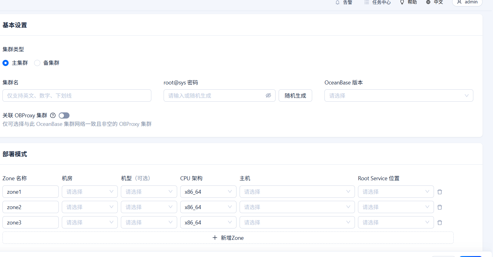Click the alarm bell icon
This screenshot has width=493, height=257.
[337, 2]
